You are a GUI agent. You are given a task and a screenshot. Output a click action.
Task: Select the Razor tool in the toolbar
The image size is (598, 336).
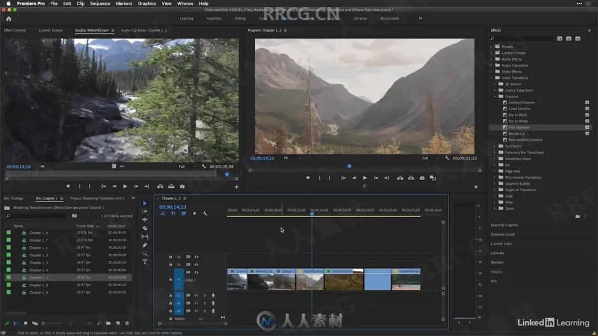coord(145,228)
